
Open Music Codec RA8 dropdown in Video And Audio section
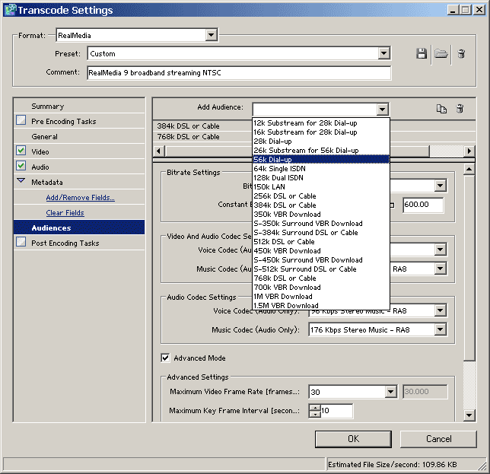pyautogui.click(x=440, y=269)
